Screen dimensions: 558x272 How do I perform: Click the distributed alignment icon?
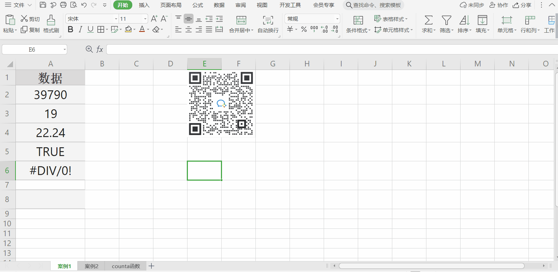pyautogui.click(x=219, y=30)
